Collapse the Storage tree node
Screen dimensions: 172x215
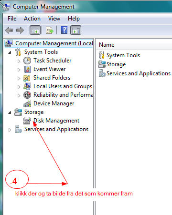point(10,113)
